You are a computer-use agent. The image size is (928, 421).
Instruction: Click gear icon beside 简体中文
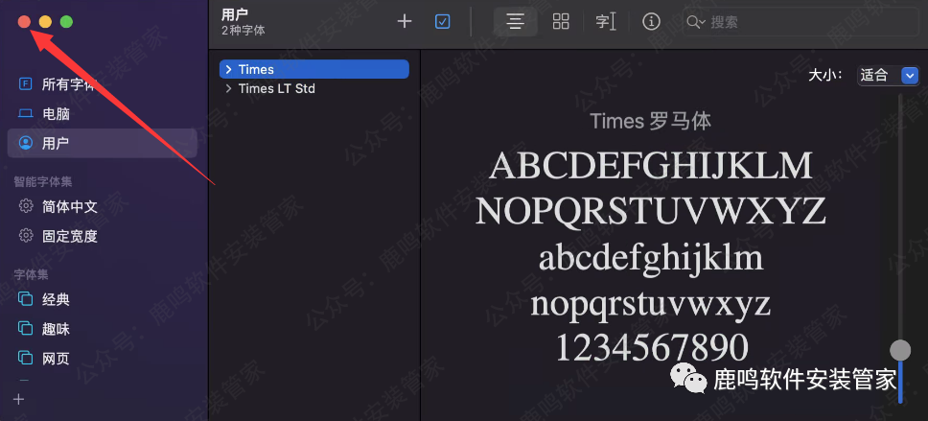[x=26, y=206]
